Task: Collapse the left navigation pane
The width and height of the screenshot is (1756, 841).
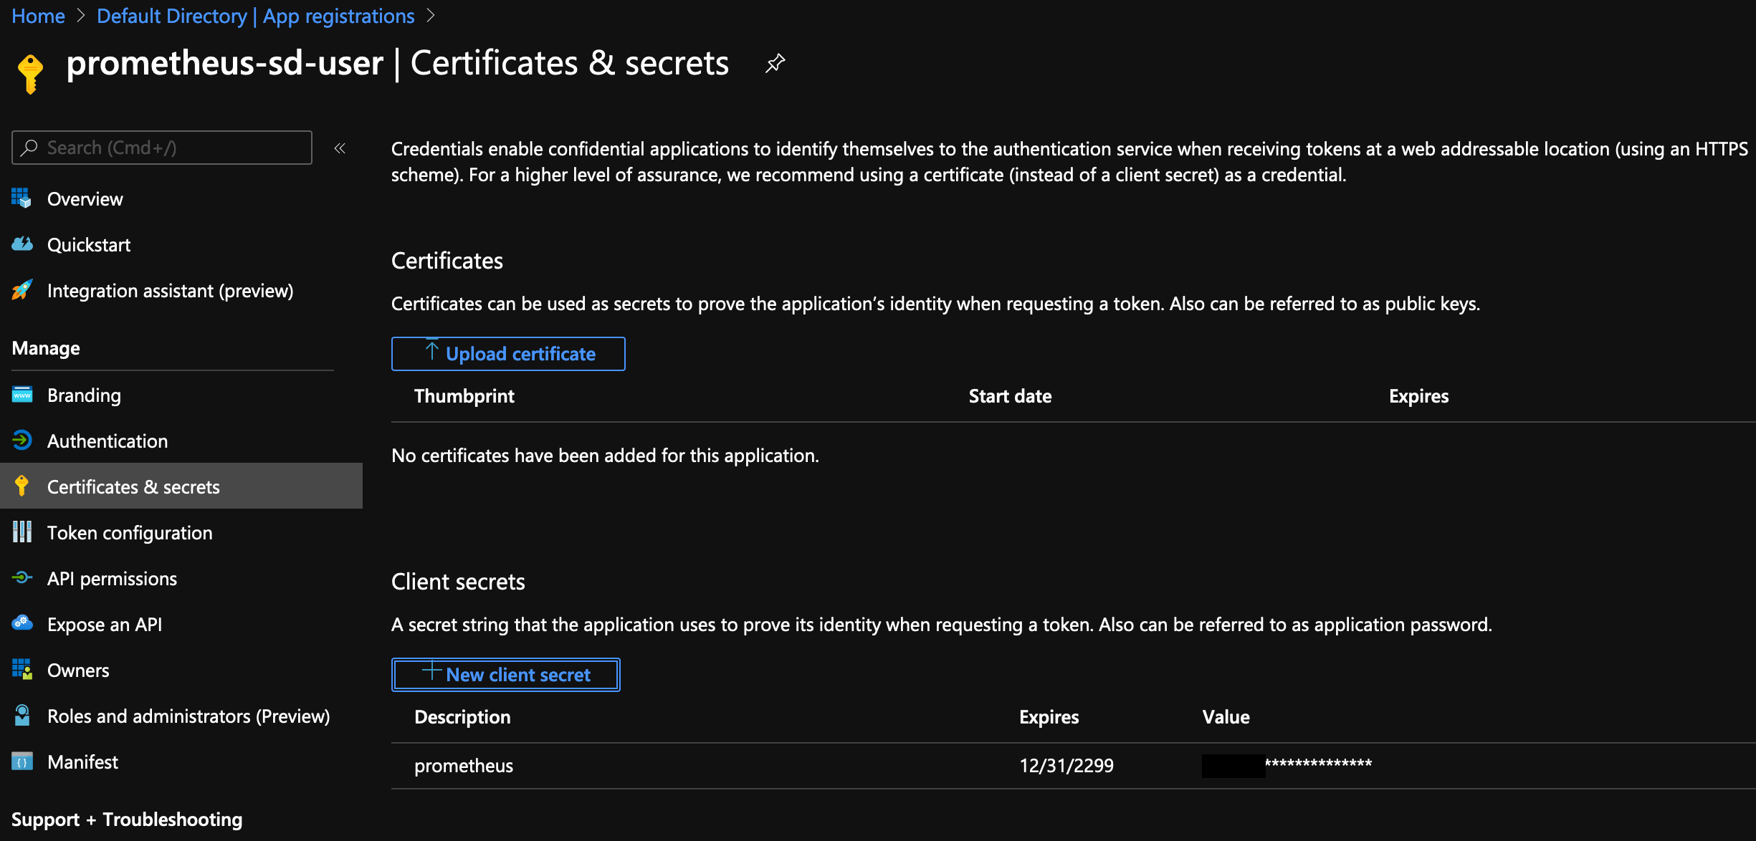Action: [x=340, y=148]
